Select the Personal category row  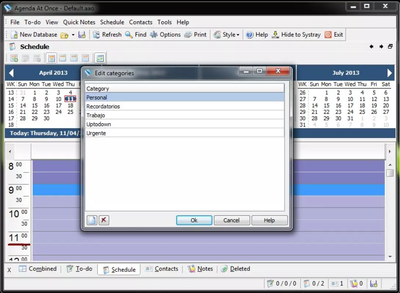pyautogui.click(x=185, y=97)
